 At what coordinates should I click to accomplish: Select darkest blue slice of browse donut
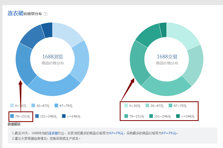[x=47, y=30]
